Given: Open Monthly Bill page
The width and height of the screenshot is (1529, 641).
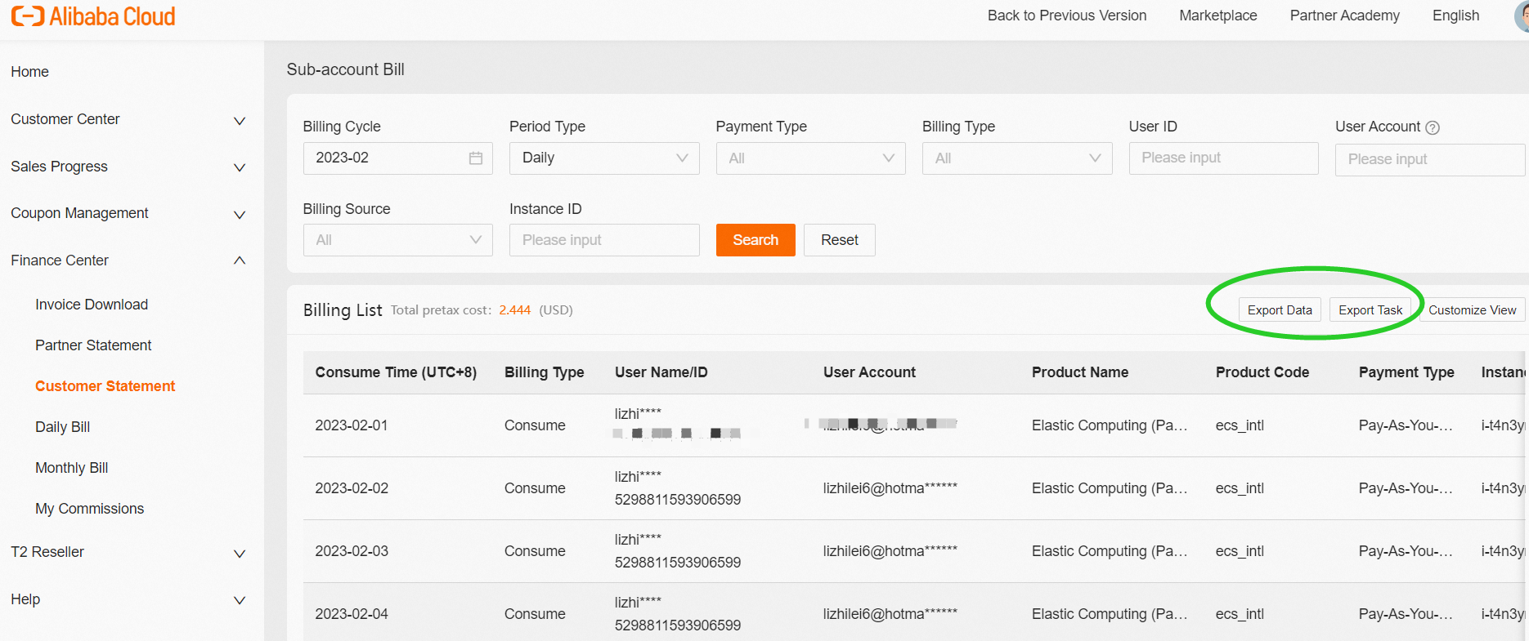Looking at the screenshot, I should click(71, 468).
